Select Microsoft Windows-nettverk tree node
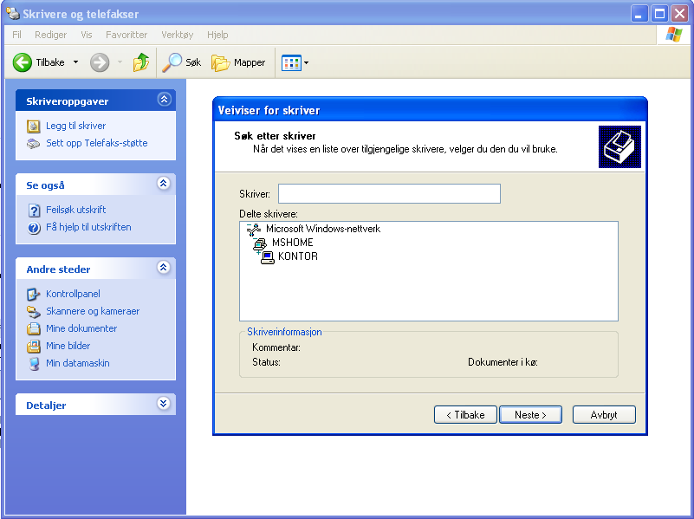Viewport: 694px width, 519px height. (323, 229)
